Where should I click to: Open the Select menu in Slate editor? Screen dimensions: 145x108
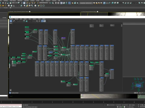click(25, 19)
